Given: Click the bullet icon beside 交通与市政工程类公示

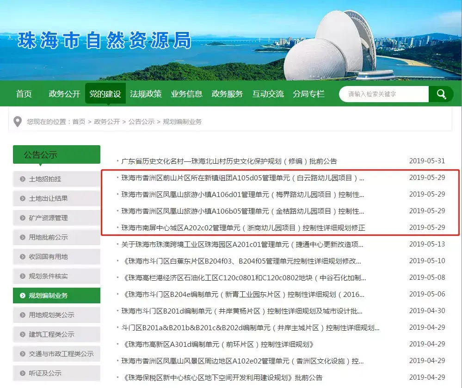Looking at the screenshot, I should (22, 354).
